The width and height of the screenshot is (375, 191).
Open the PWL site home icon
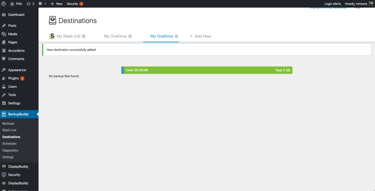click(x=12, y=4)
